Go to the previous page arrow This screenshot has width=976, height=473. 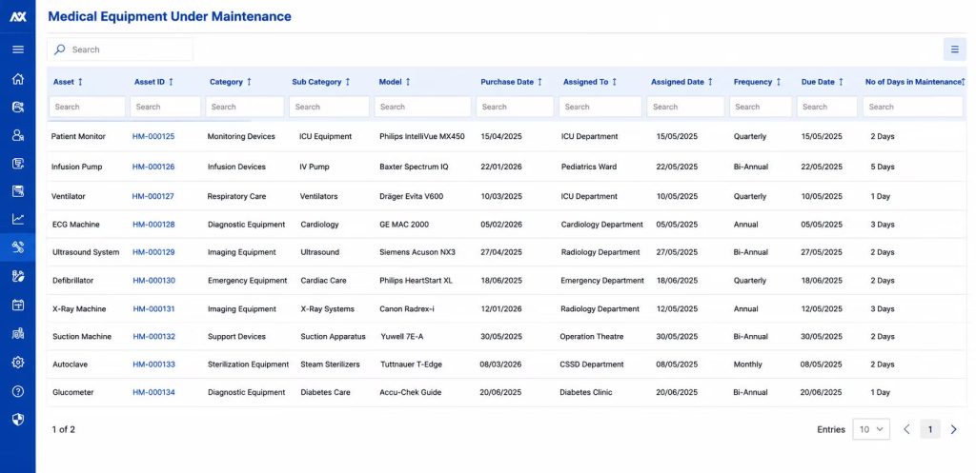click(907, 429)
